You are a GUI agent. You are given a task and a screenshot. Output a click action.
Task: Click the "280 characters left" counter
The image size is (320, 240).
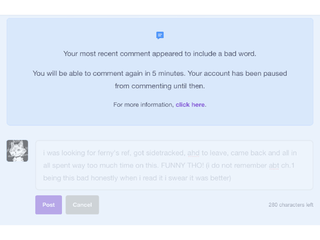pyautogui.click(x=291, y=205)
